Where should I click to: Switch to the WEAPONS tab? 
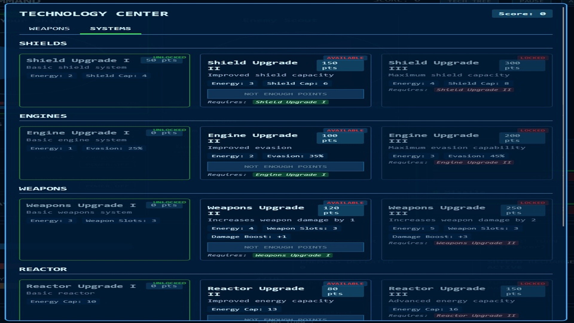point(49,28)
